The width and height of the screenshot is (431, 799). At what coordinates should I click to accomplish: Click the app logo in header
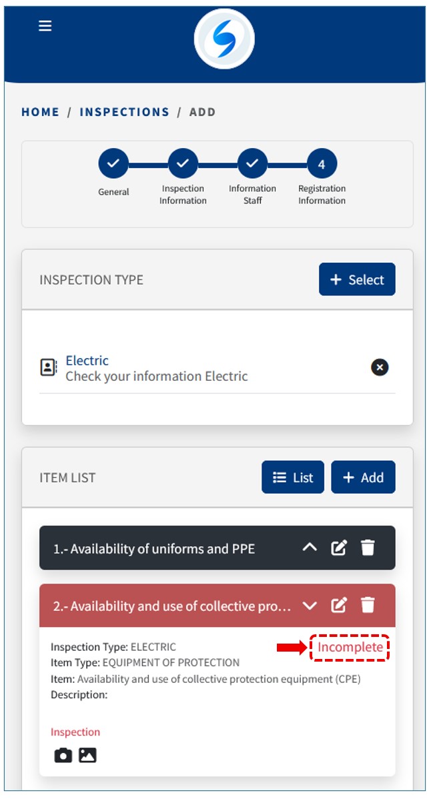[x=224, y=39]
